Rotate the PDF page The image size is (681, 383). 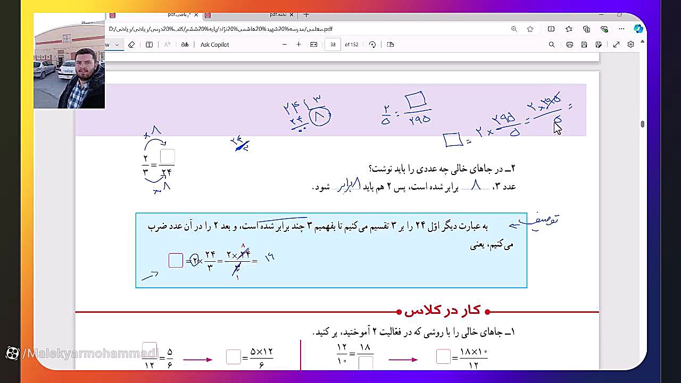click(372, 45)
